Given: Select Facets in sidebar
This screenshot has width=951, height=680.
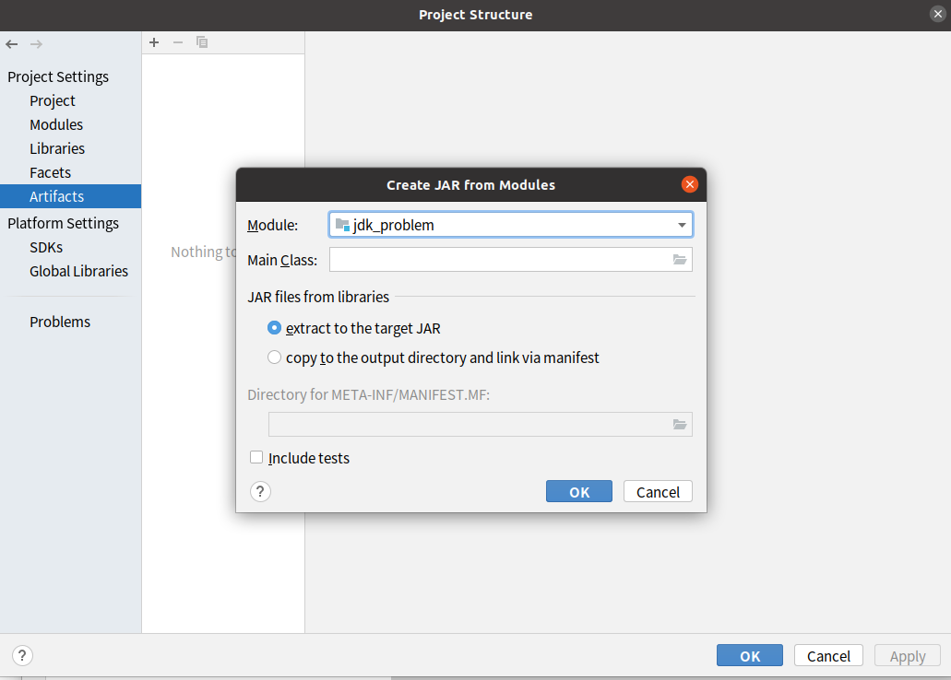Looking at the screenshot, I should pos(51,172).
